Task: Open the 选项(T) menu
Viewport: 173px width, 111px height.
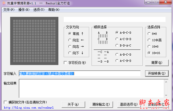Action: [x=39, y=10]
